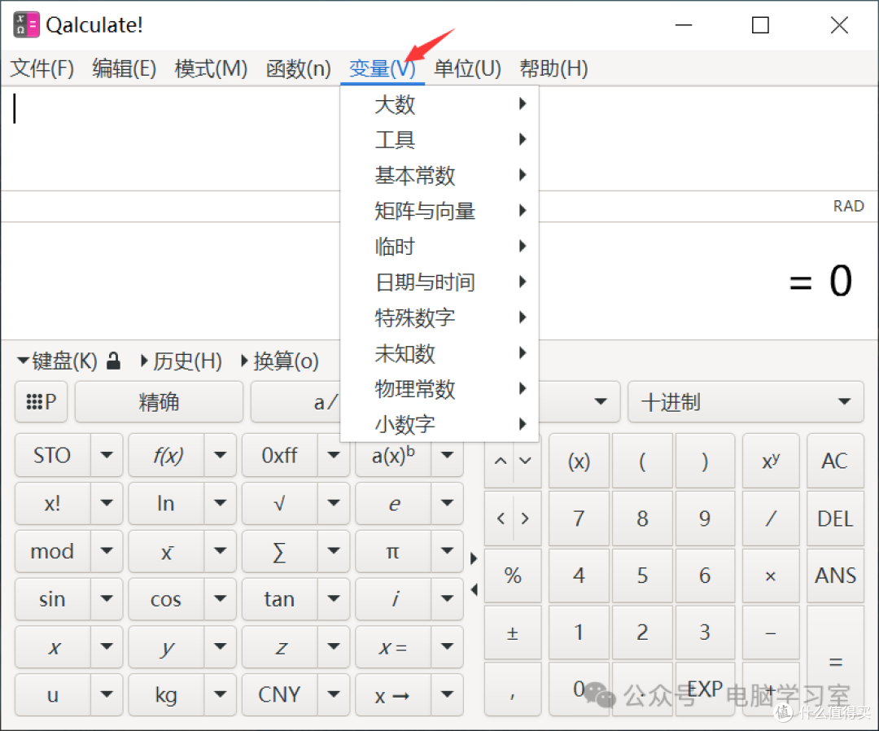
Task: Select 未知数 menu entry
Action: click(x=439, y=353)
